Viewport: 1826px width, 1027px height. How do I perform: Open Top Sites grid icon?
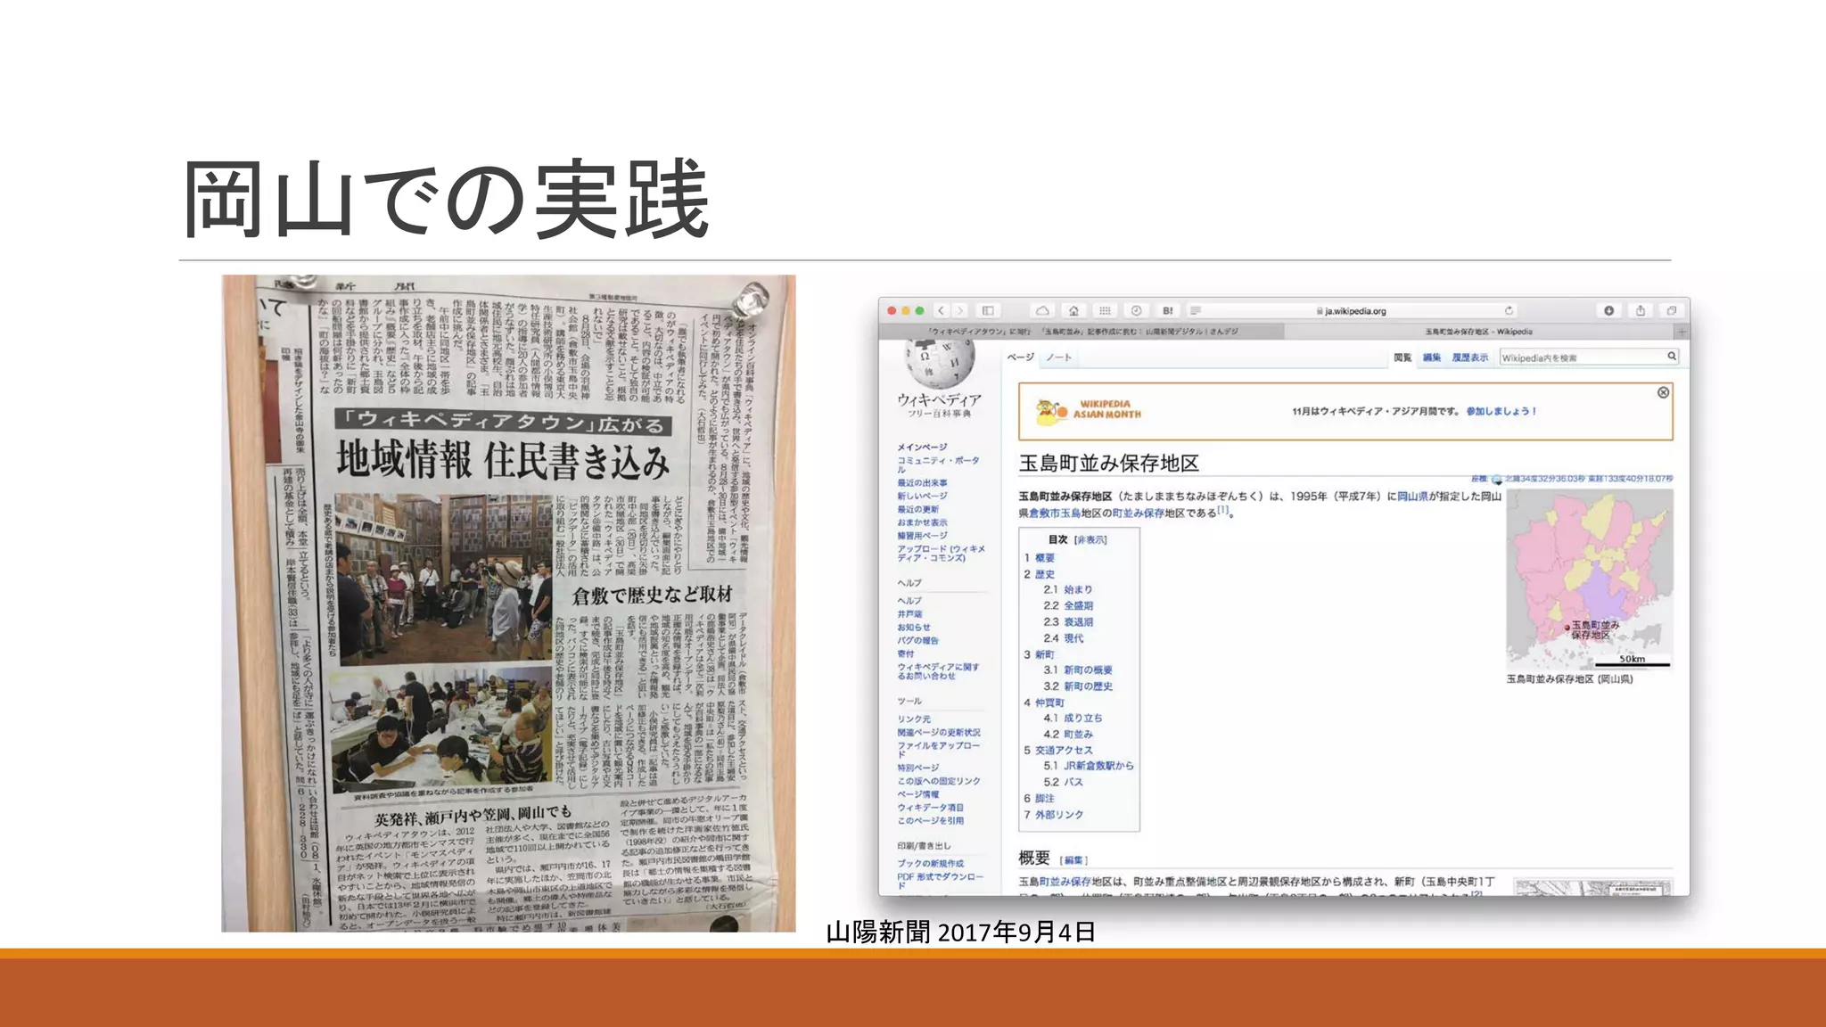coord(1105,310)
